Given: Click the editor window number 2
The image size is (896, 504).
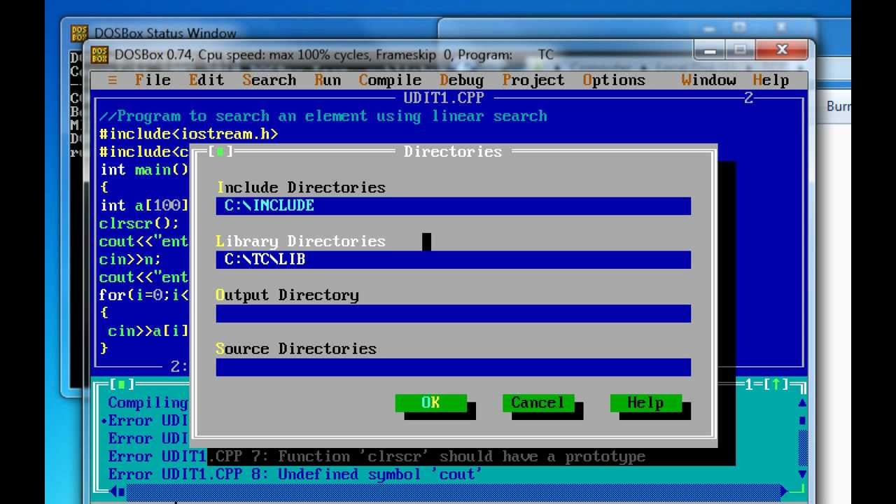Looking at the screenshot, I should tap(748, 98).
